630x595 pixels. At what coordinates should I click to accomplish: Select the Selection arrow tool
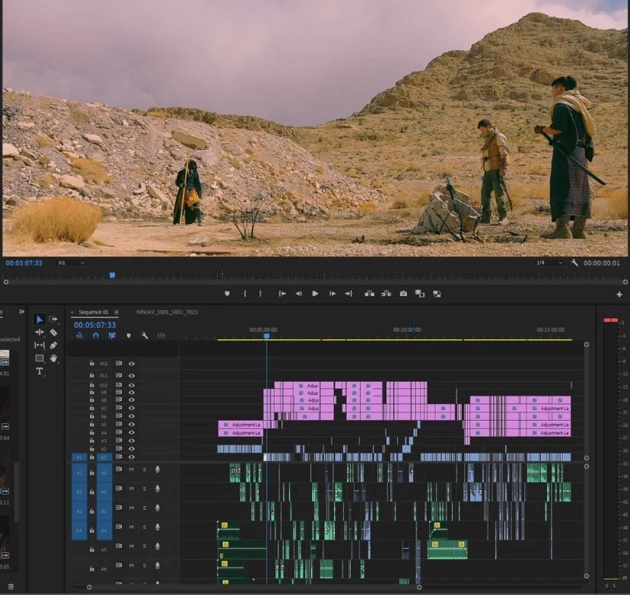(x=40, y=320)
